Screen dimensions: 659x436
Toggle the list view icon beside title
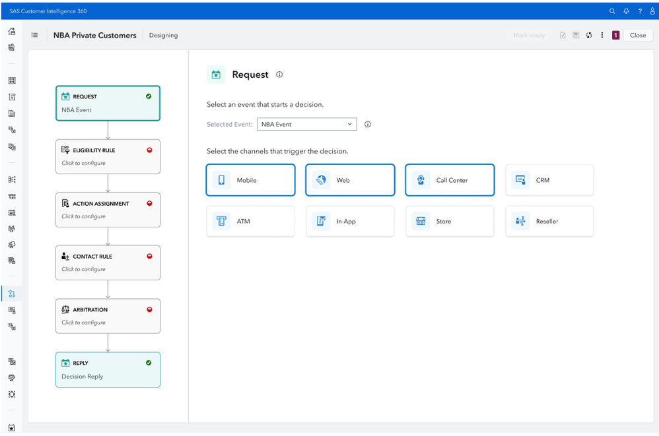(x=34, y=35)
